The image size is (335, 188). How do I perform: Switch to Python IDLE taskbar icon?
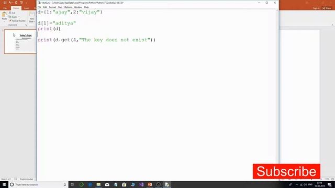pos(167,184)
